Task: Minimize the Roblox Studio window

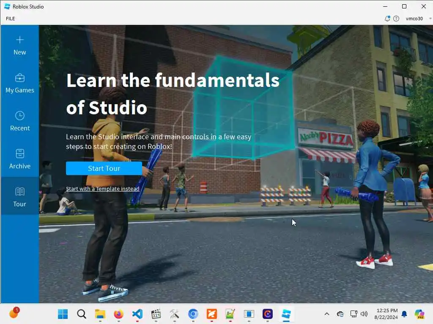Action: (x=385, y=6)
